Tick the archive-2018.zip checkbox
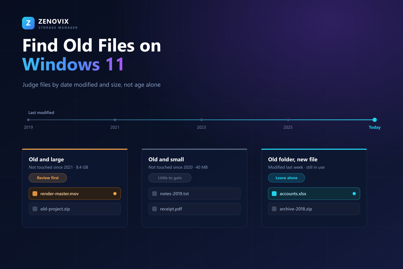Screen dimensions: 403x269 274,209
